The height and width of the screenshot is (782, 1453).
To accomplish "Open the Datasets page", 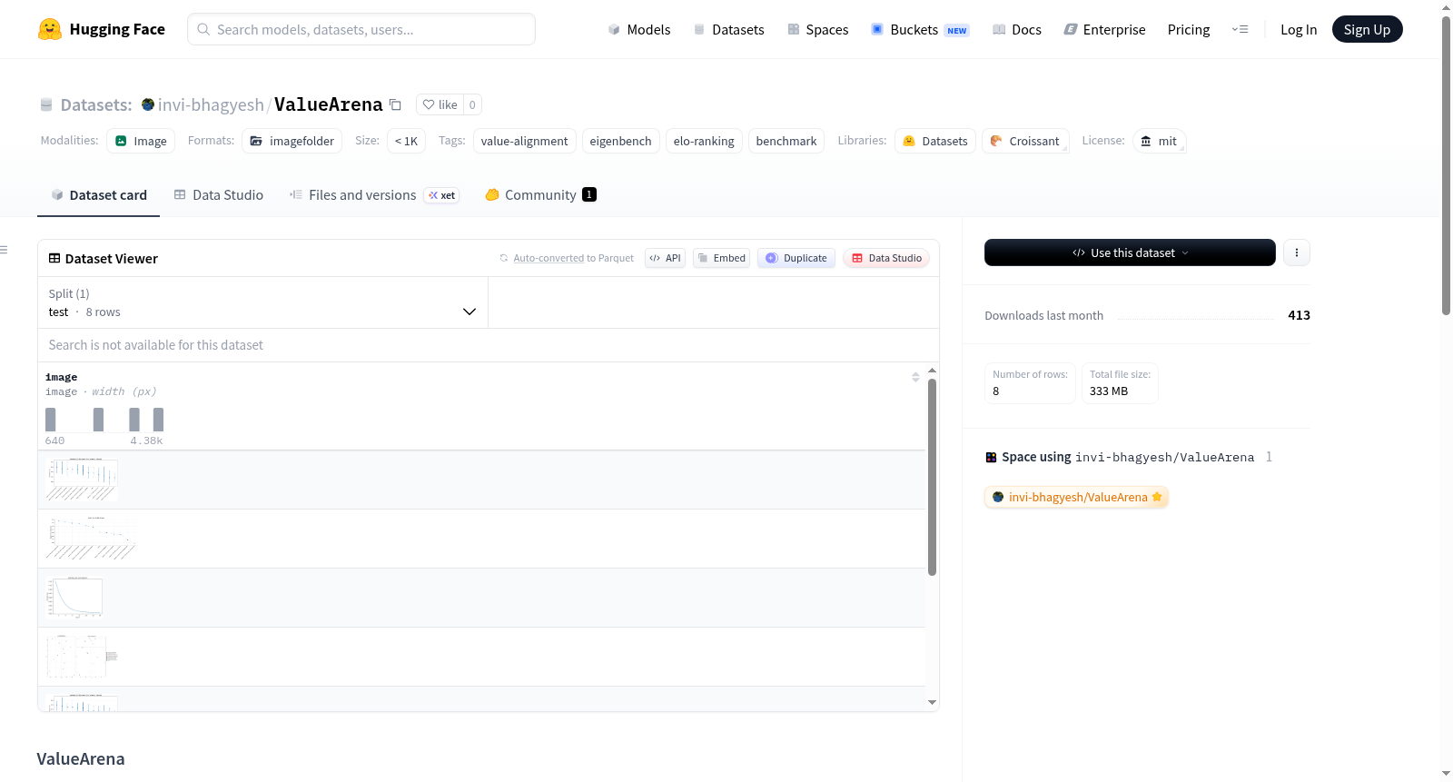I will 729,29.
